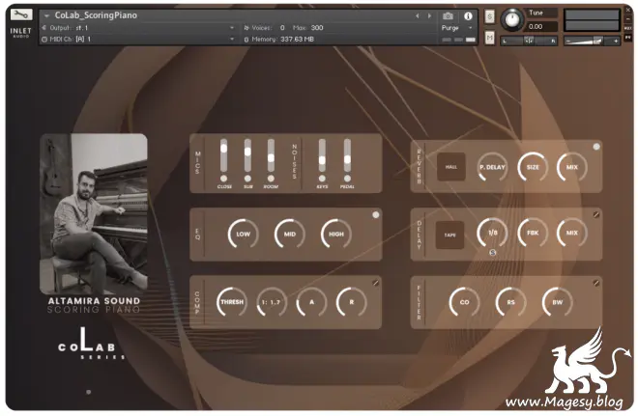Toggle the ROOM mic on/off button
The image size is (638, 416).
[x=271, y=179]
